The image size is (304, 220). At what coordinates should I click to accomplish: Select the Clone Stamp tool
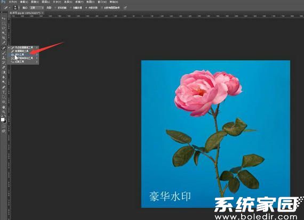[x=3, y=58]
